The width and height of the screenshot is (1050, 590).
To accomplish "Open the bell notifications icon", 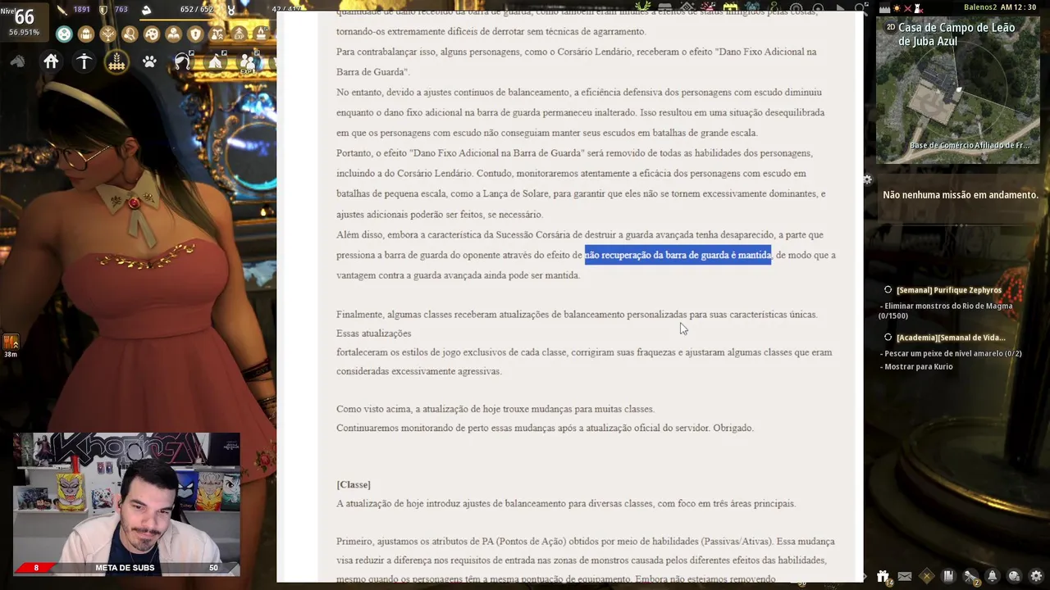I will pos(993,576).
